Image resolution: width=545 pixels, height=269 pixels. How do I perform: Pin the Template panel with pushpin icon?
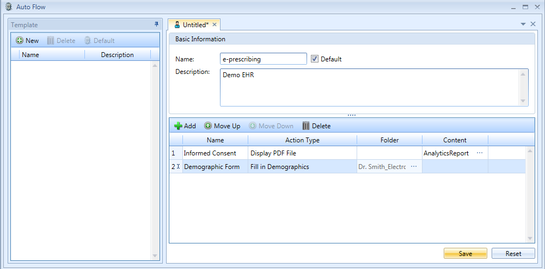coord(156,24)
